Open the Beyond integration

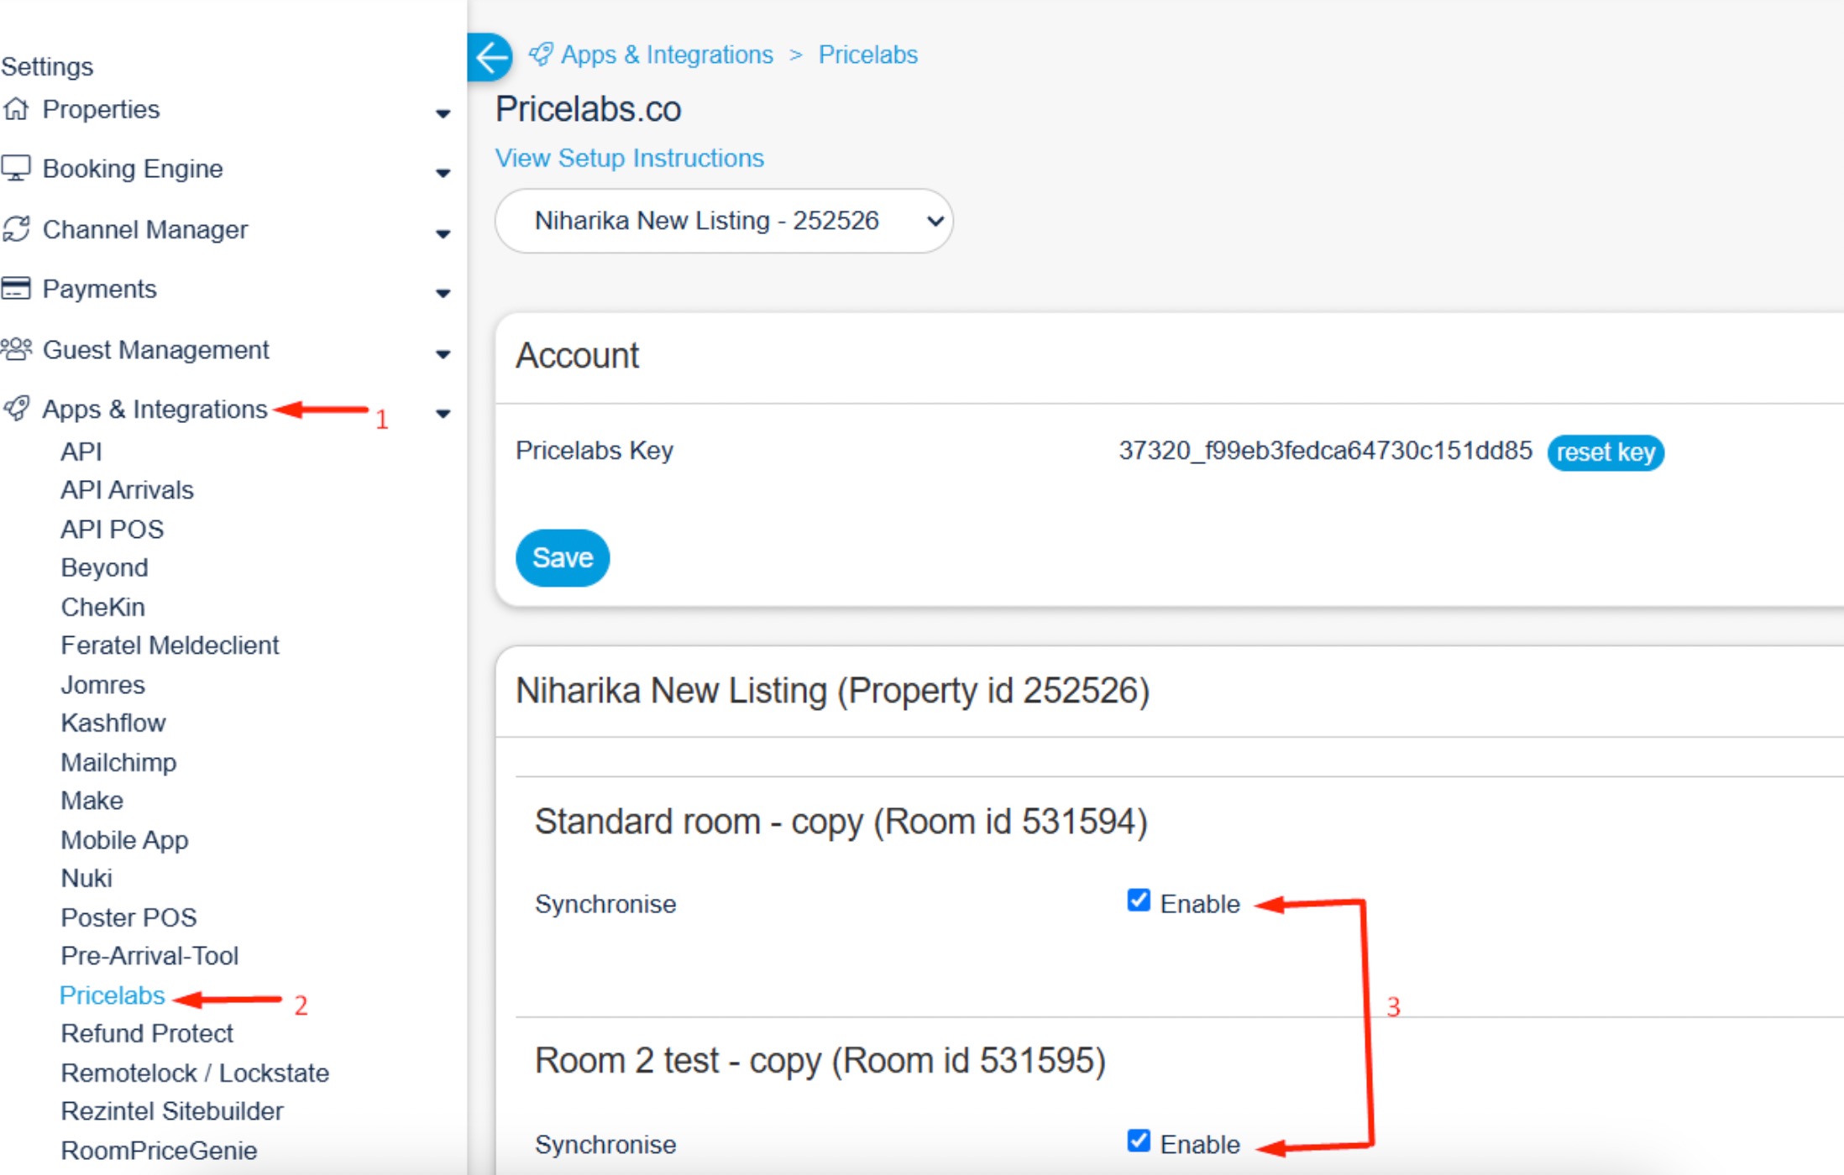pyautogui.click(x=104, y=567)
